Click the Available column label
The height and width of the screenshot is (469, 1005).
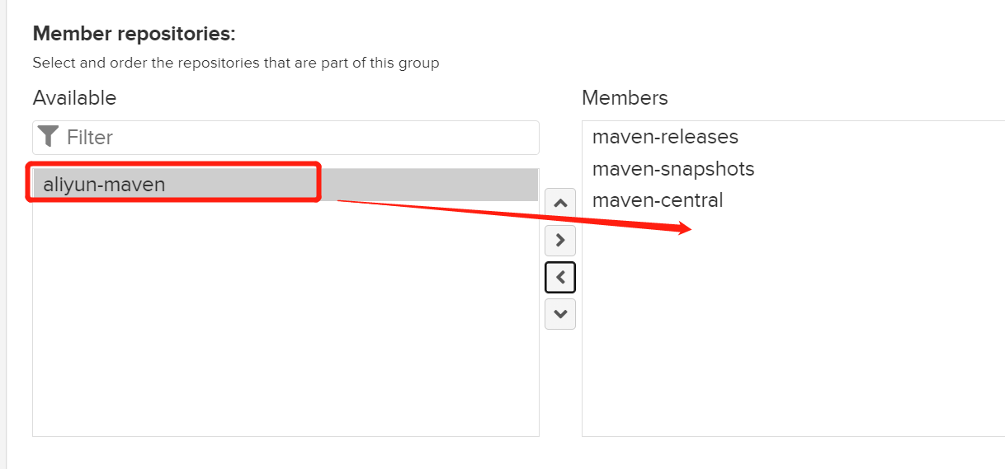(74, 97)
